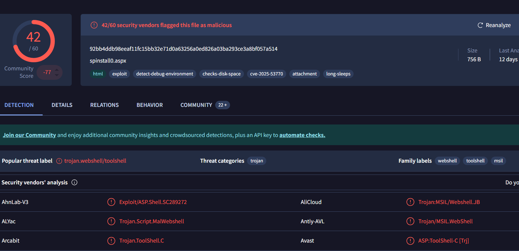
Task: Click the Reanalyze button
Action: pyautogui.click(x=494, y=25)
